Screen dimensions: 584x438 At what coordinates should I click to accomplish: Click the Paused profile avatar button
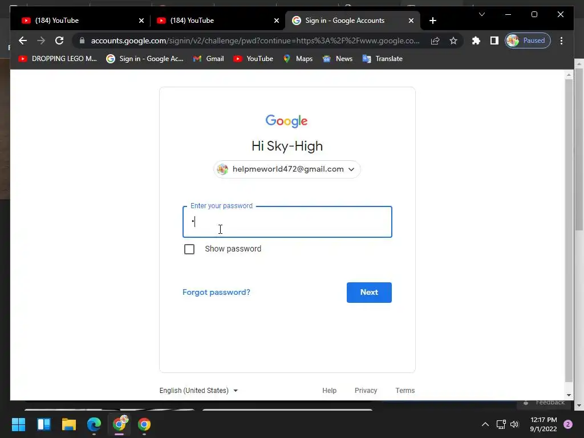coord(528,40)
